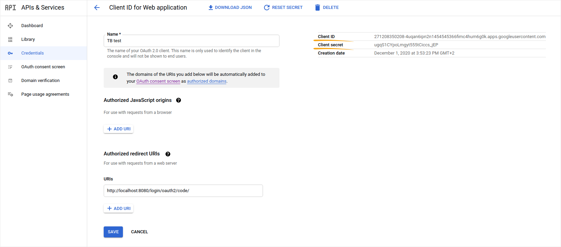Follow the authorized domains link
This screenshot has height=247, width=561.
pyautogui.click(x=207, y=81)
